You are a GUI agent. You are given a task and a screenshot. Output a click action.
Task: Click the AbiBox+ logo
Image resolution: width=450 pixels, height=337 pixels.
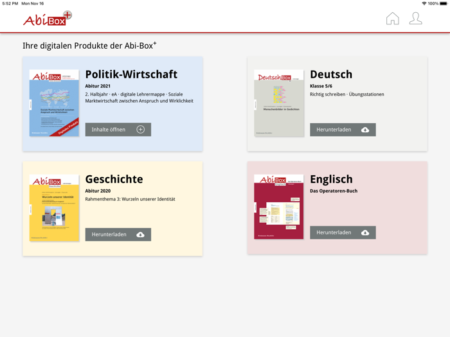pos(48,19)
